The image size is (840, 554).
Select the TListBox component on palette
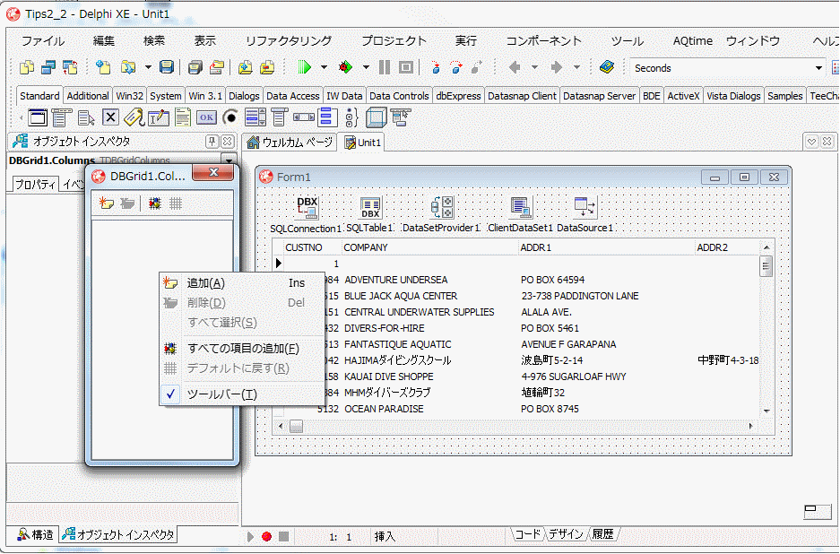click(x=255, y=117)
